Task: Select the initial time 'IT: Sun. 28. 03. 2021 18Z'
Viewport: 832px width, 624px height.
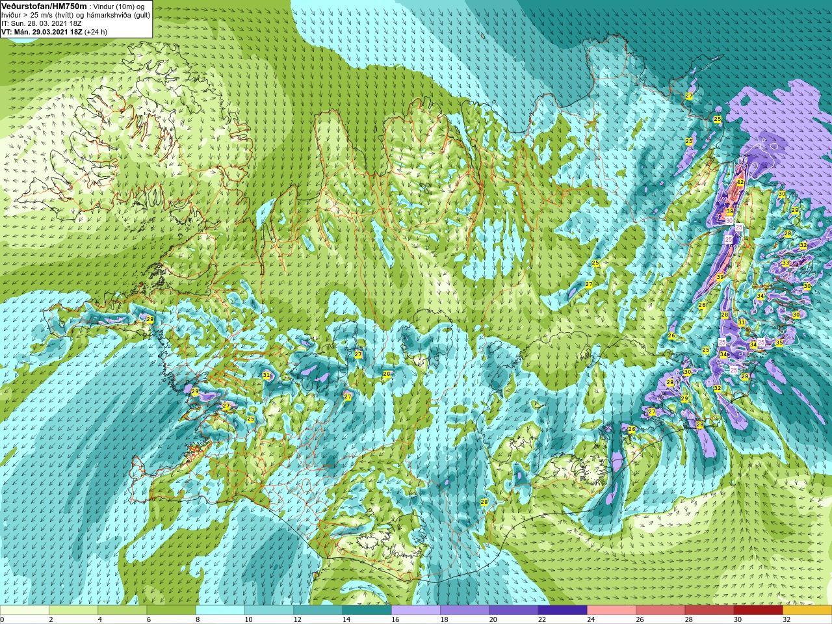Action: tap(42, 23)
